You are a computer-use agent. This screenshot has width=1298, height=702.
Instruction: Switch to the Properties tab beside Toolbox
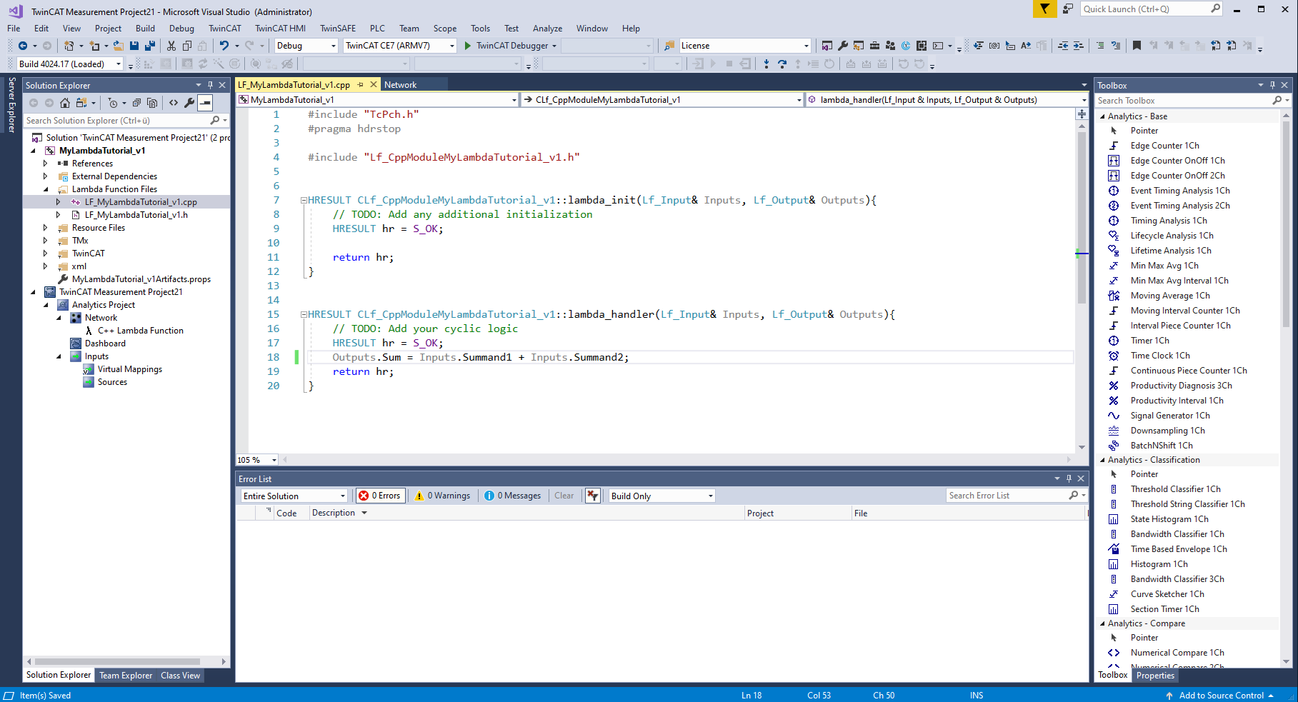(x=1155, y=676)
